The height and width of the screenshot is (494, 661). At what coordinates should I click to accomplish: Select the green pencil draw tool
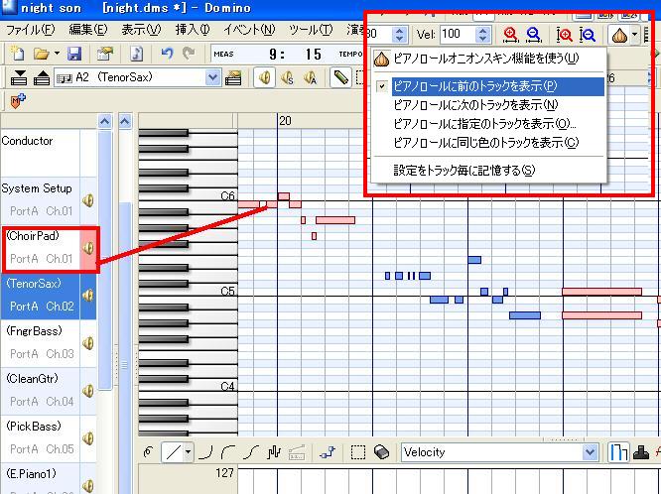pos(340,77)
